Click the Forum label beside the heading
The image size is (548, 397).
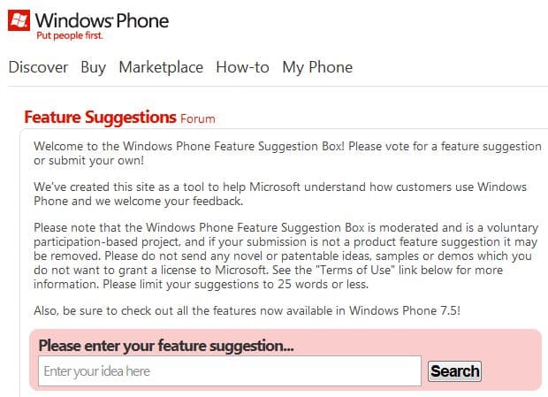point(198,118)
